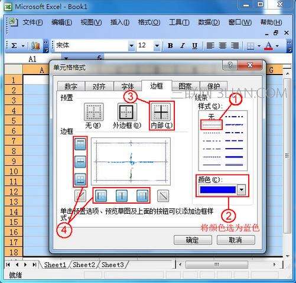Toggle underline formatting
Image resolution: width=296 pixels, height=283 pixels.
(195, 46)
